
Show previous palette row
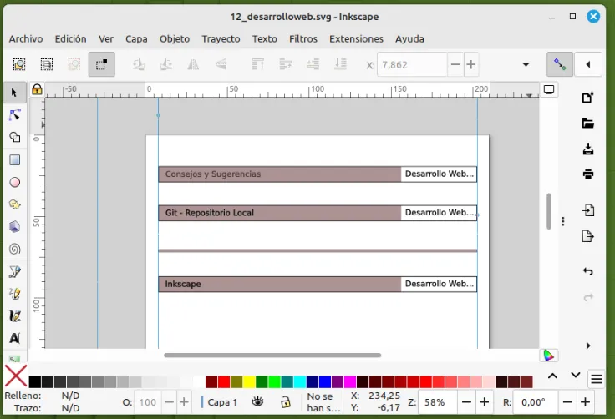(552, 376)
